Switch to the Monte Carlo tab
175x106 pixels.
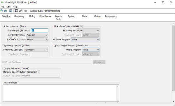[59, 18]
